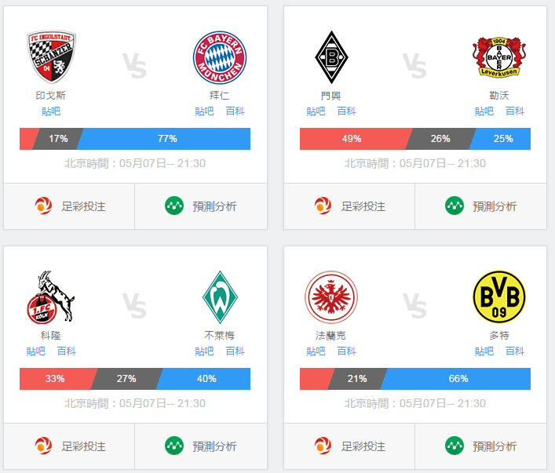555x473 pixels.
Task: Open 足彩投注 for the Ingolstadt vs Bayern match
Action: (x=69, y=206)
